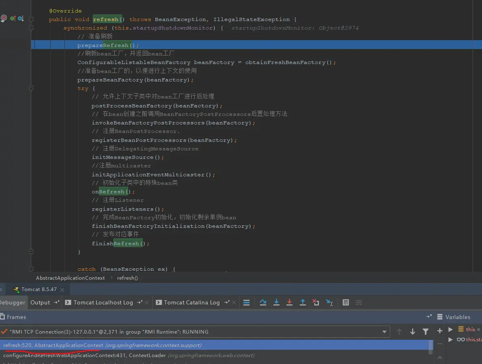Expand the this.startupShutdownMonitor watch node
This screenshot has height=364, width=482.
tap(450, 339)
